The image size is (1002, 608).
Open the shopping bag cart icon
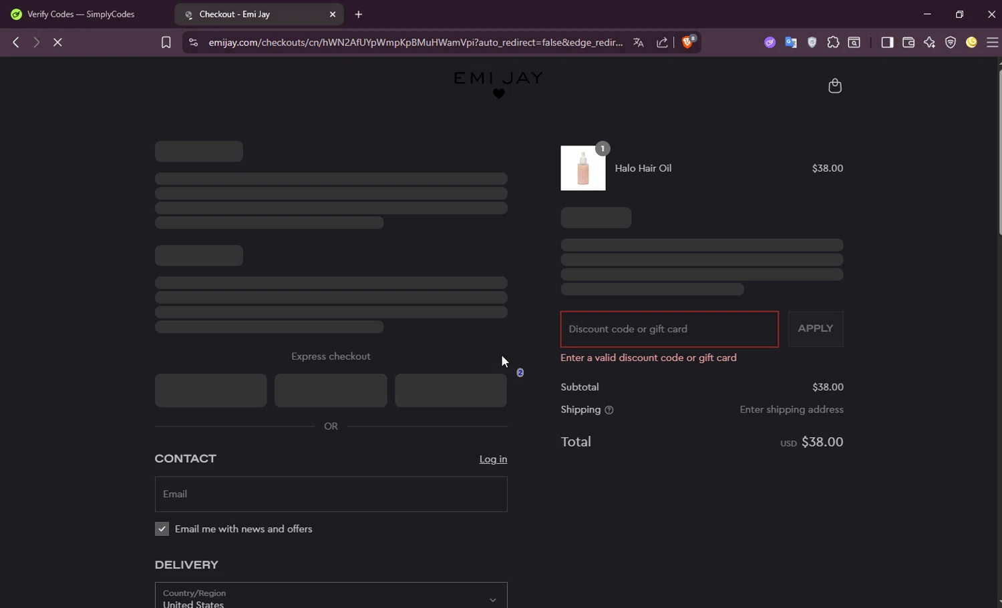point(835,85)
